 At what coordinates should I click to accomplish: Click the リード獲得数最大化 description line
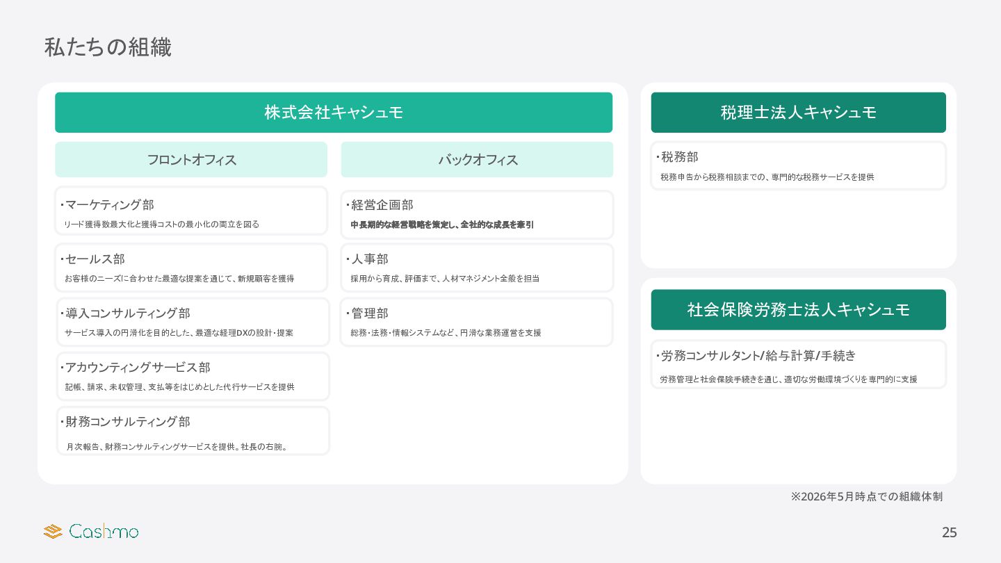point(161,225)
